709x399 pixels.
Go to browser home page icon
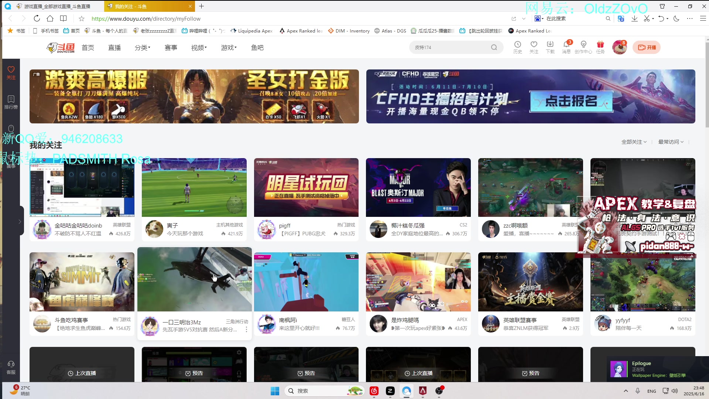50,18
